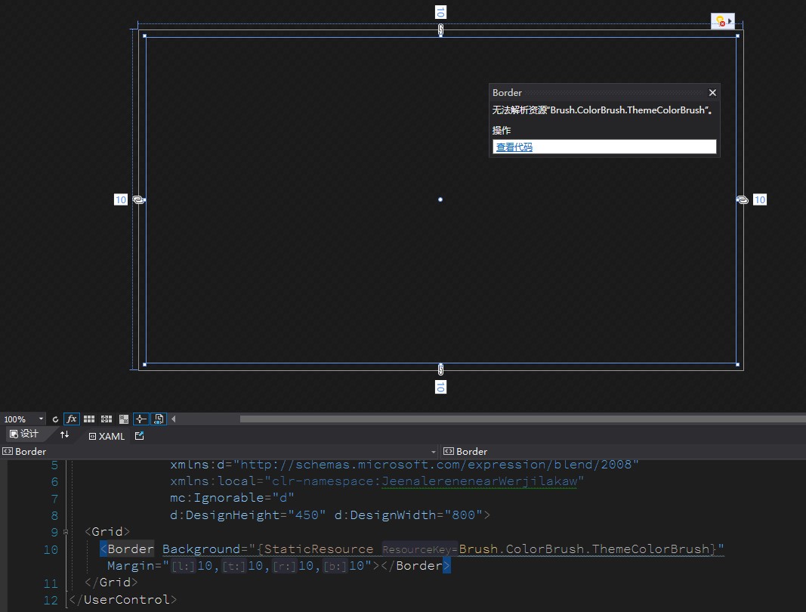Image resolution: width=806 pixels, height=612 pixels.
Task: Close the Border error popup
Action: (712, 93)
